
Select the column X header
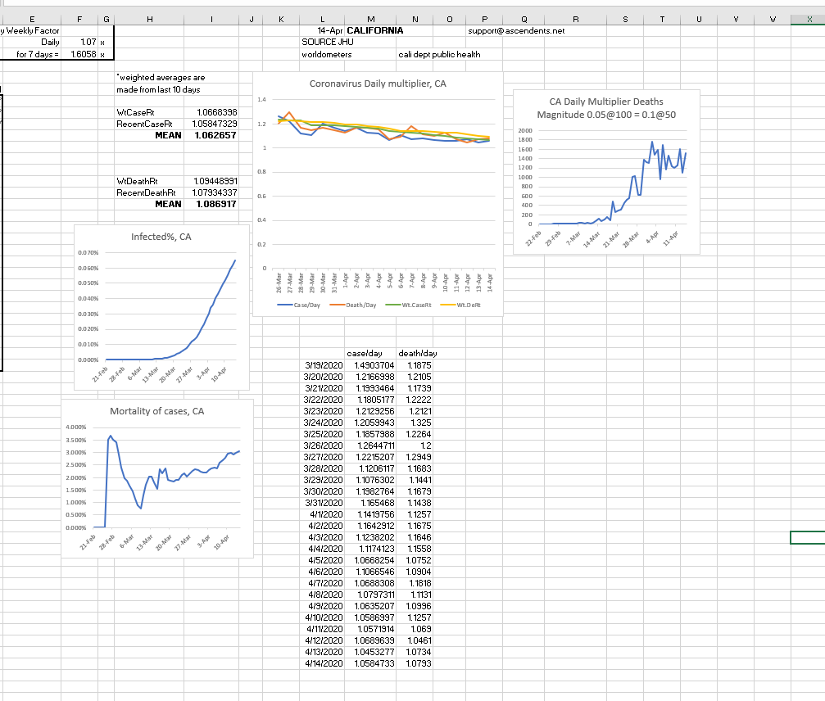pyautogui.click(x=808, y=18)
